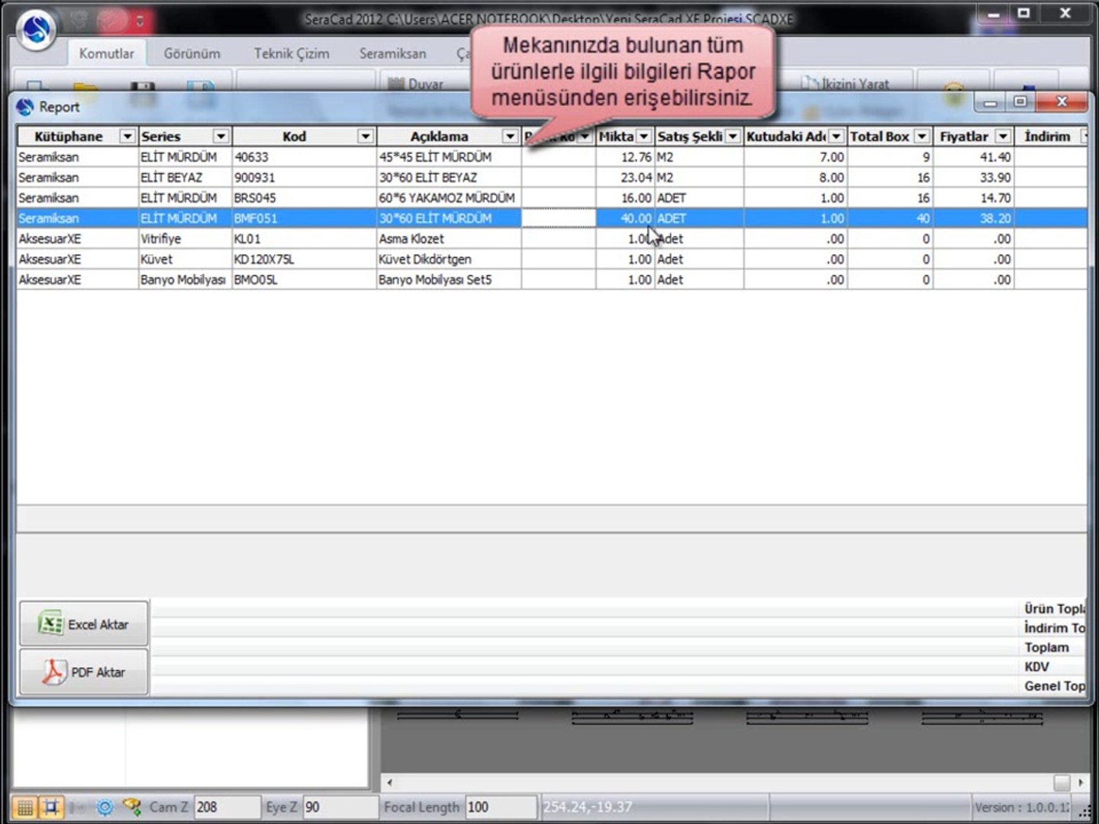Click the Açıklama column header
The width and height of the screenshot is (1099, 824).
pos(439,136)
